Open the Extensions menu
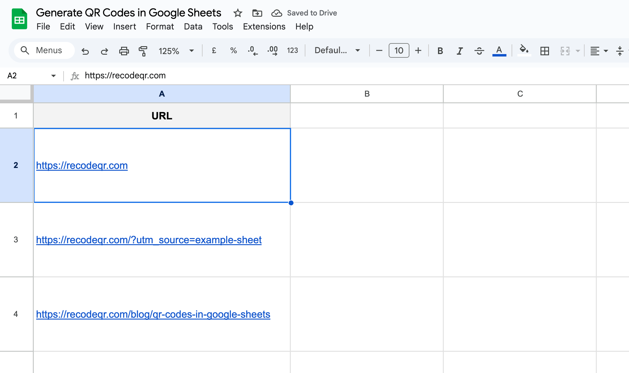This screenshot has height=373, width=629. pos(264,27)
